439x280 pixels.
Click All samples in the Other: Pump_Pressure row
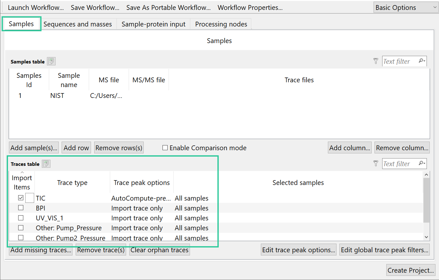[x=192, y=228]
